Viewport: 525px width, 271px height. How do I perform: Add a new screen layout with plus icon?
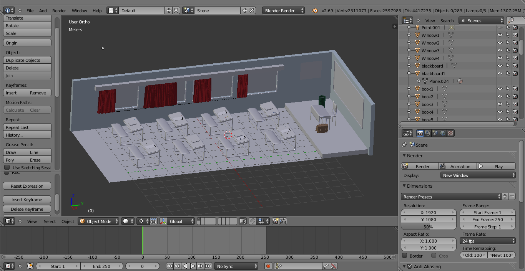[169, 11]
